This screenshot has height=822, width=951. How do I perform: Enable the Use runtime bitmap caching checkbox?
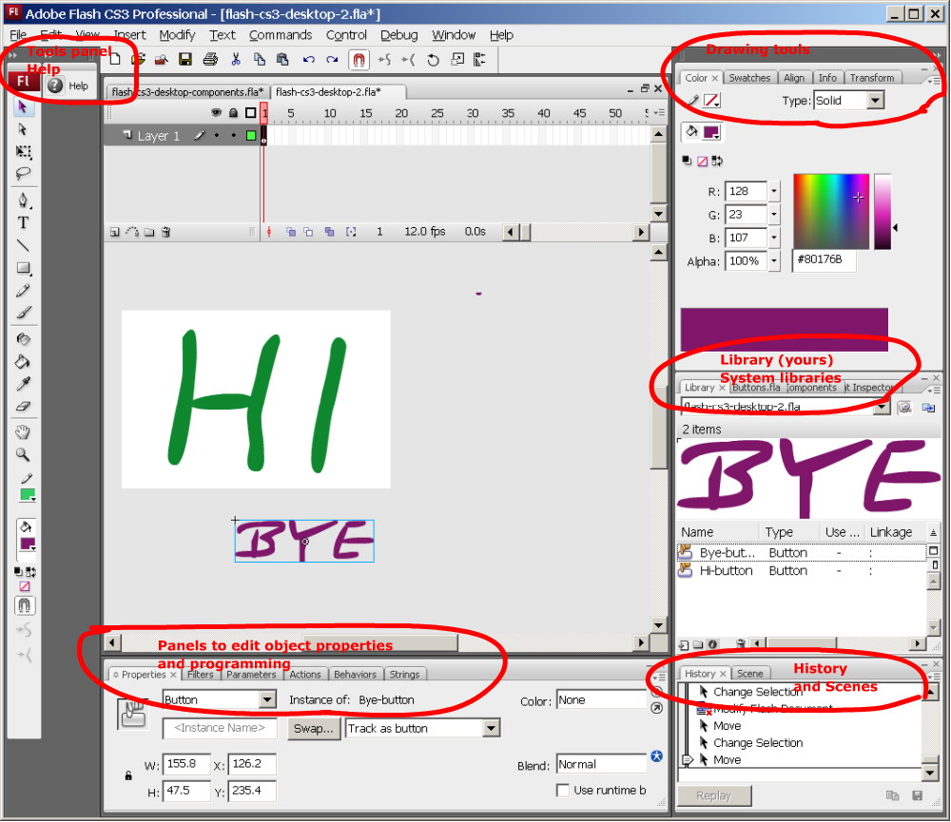click(x=563, y=790)
